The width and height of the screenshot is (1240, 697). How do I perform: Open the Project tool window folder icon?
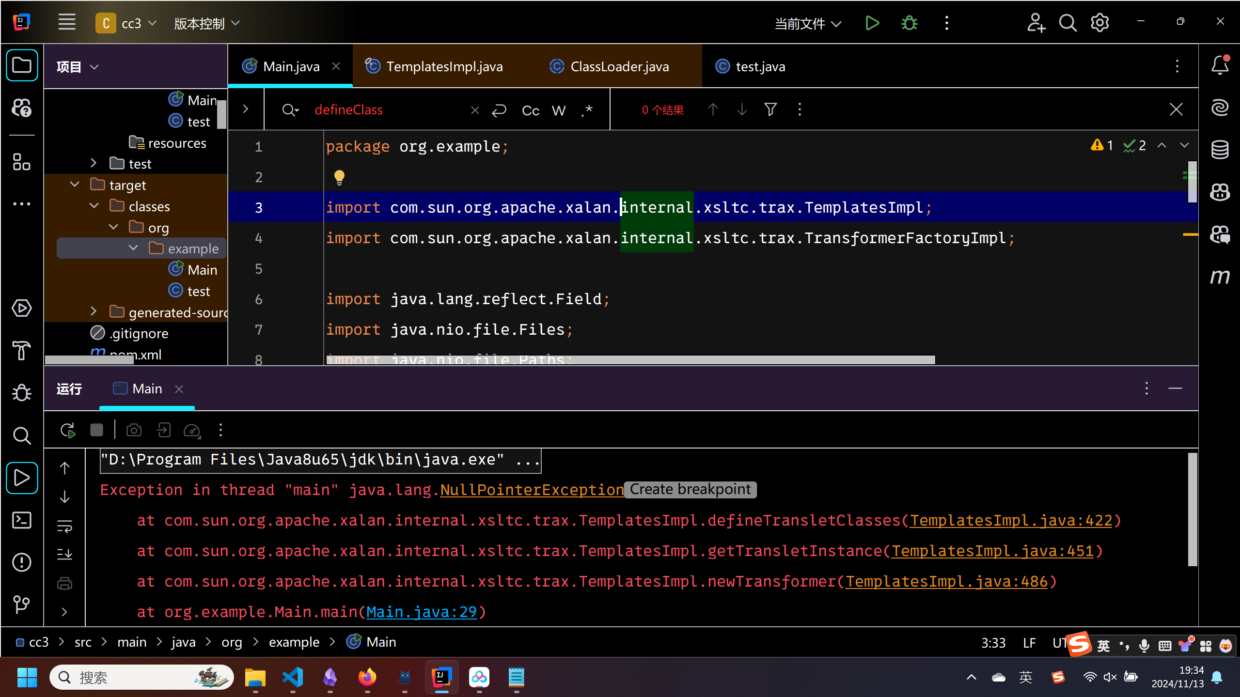pyautogui.click(x=22, y=65)
